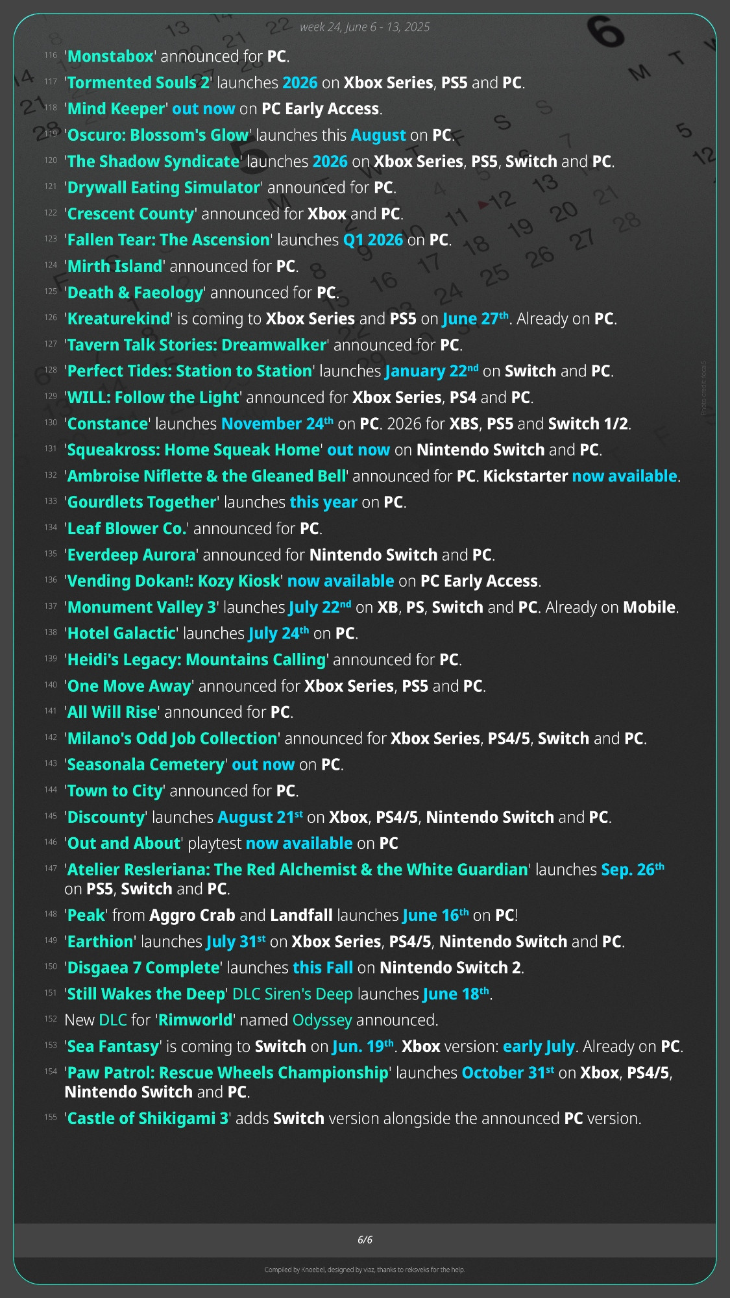The image size is (730, 1298).
Task: Select the 'Still Wakes the Deep' title
Action: tap(147, 994)
